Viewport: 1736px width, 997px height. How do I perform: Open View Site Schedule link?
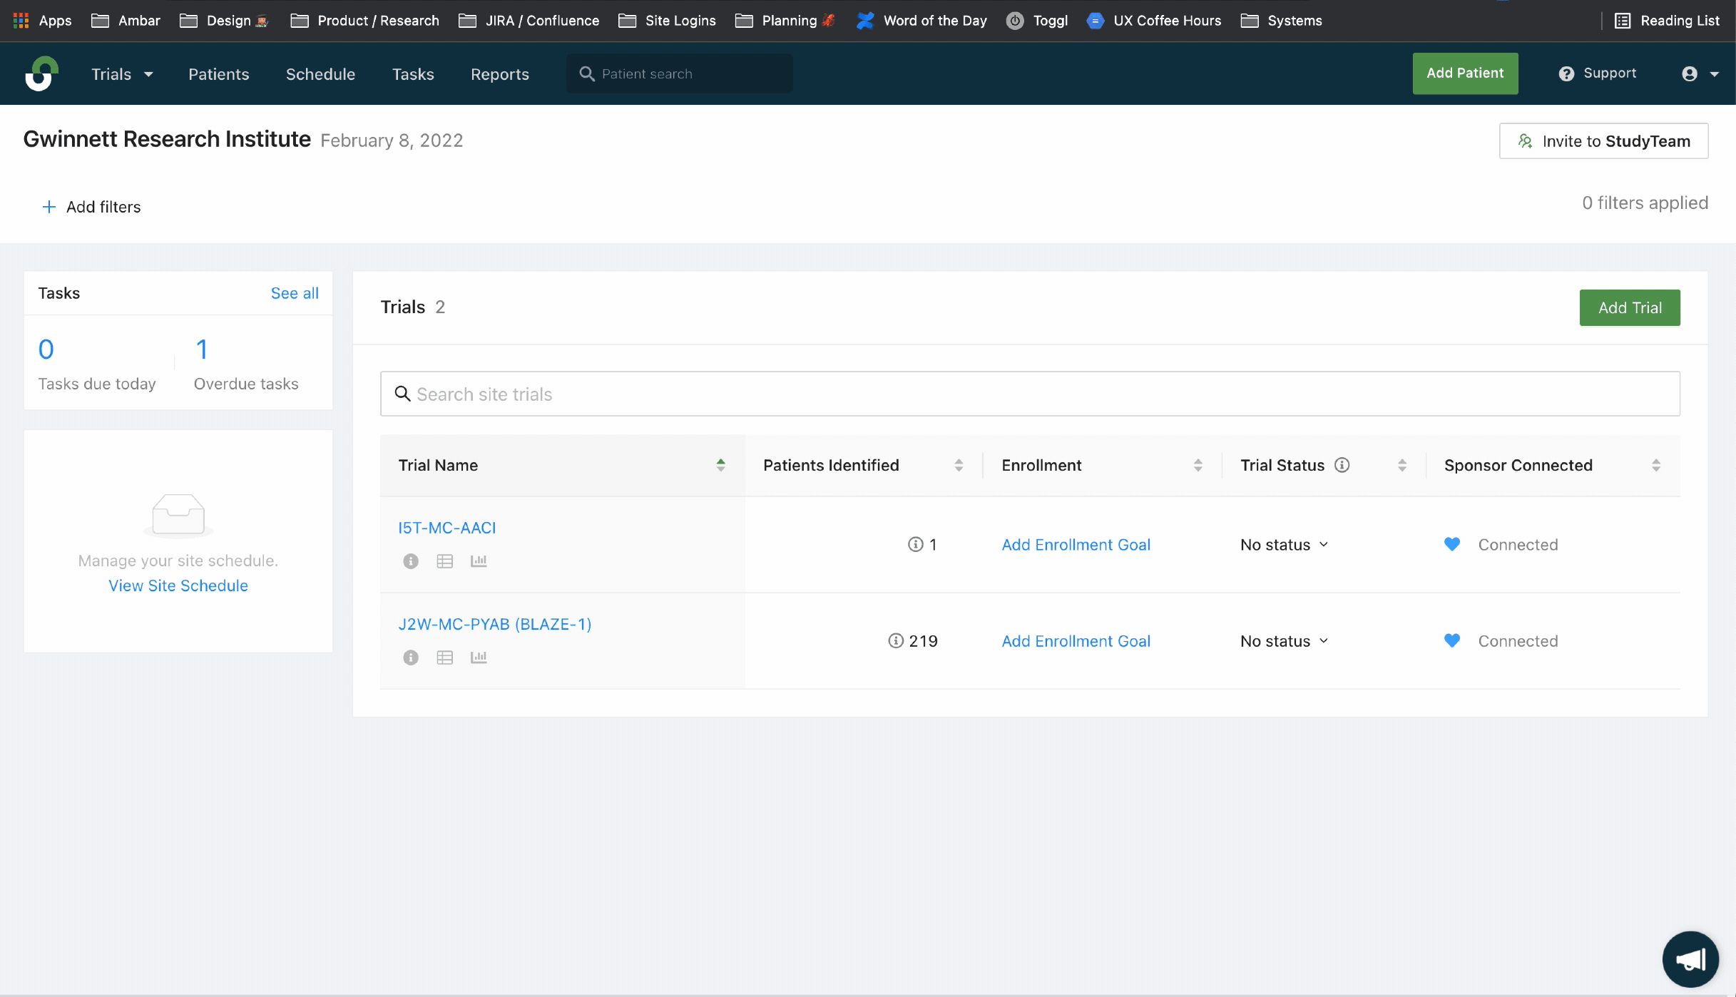[x=178, y=586]
